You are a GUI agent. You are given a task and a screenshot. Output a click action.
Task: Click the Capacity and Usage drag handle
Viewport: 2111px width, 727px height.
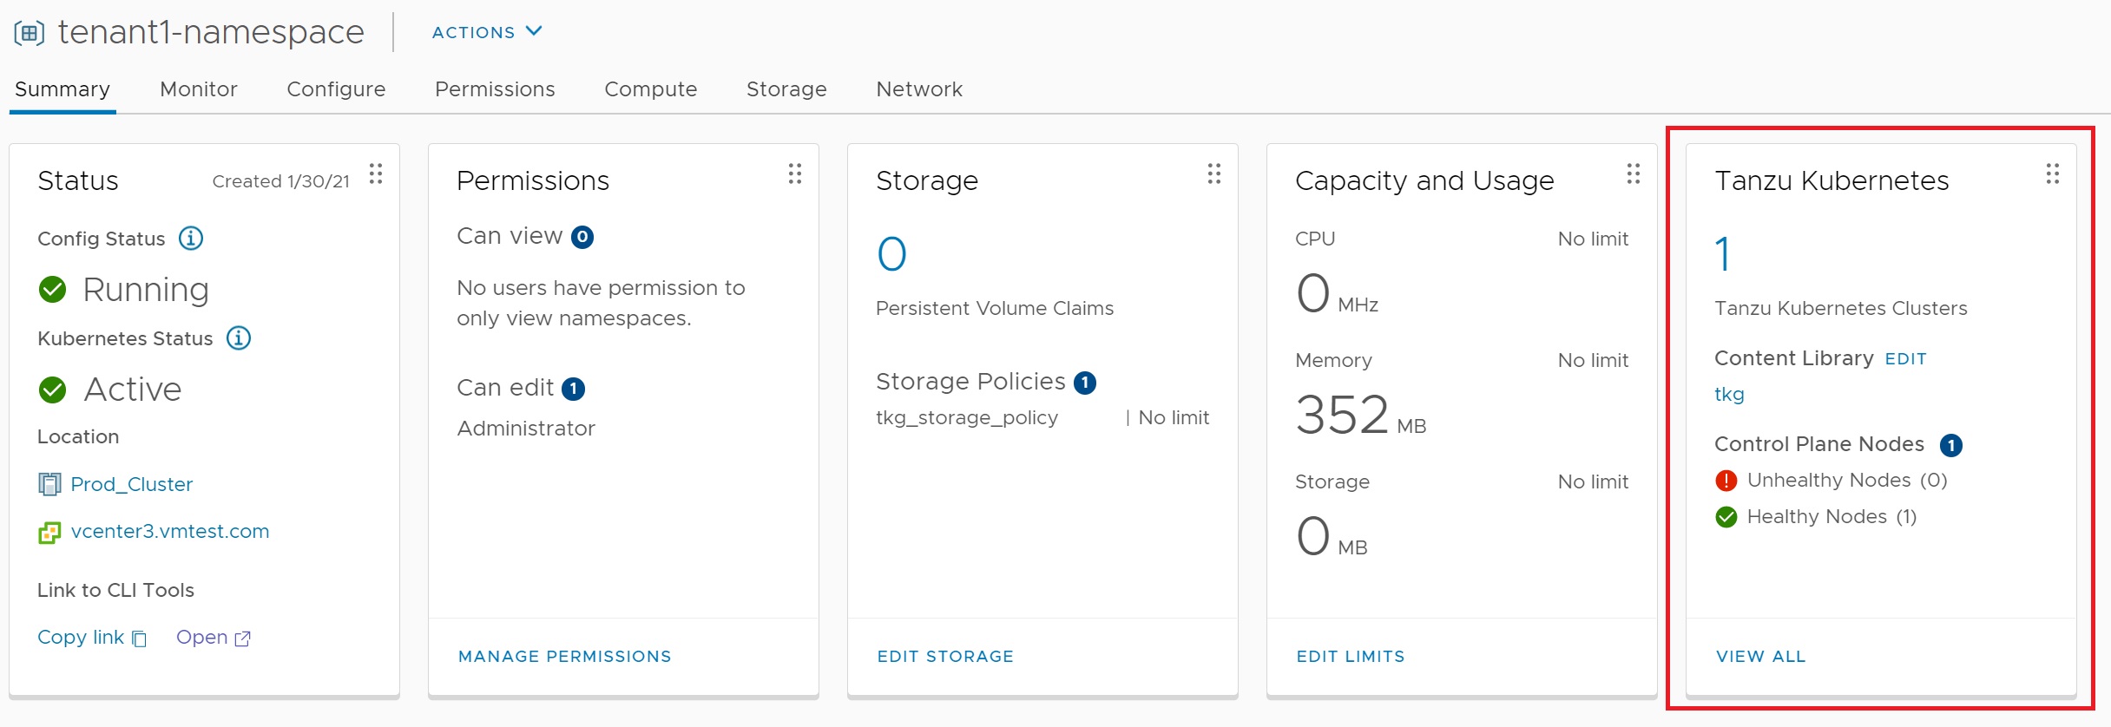(x=1634, y=174)
